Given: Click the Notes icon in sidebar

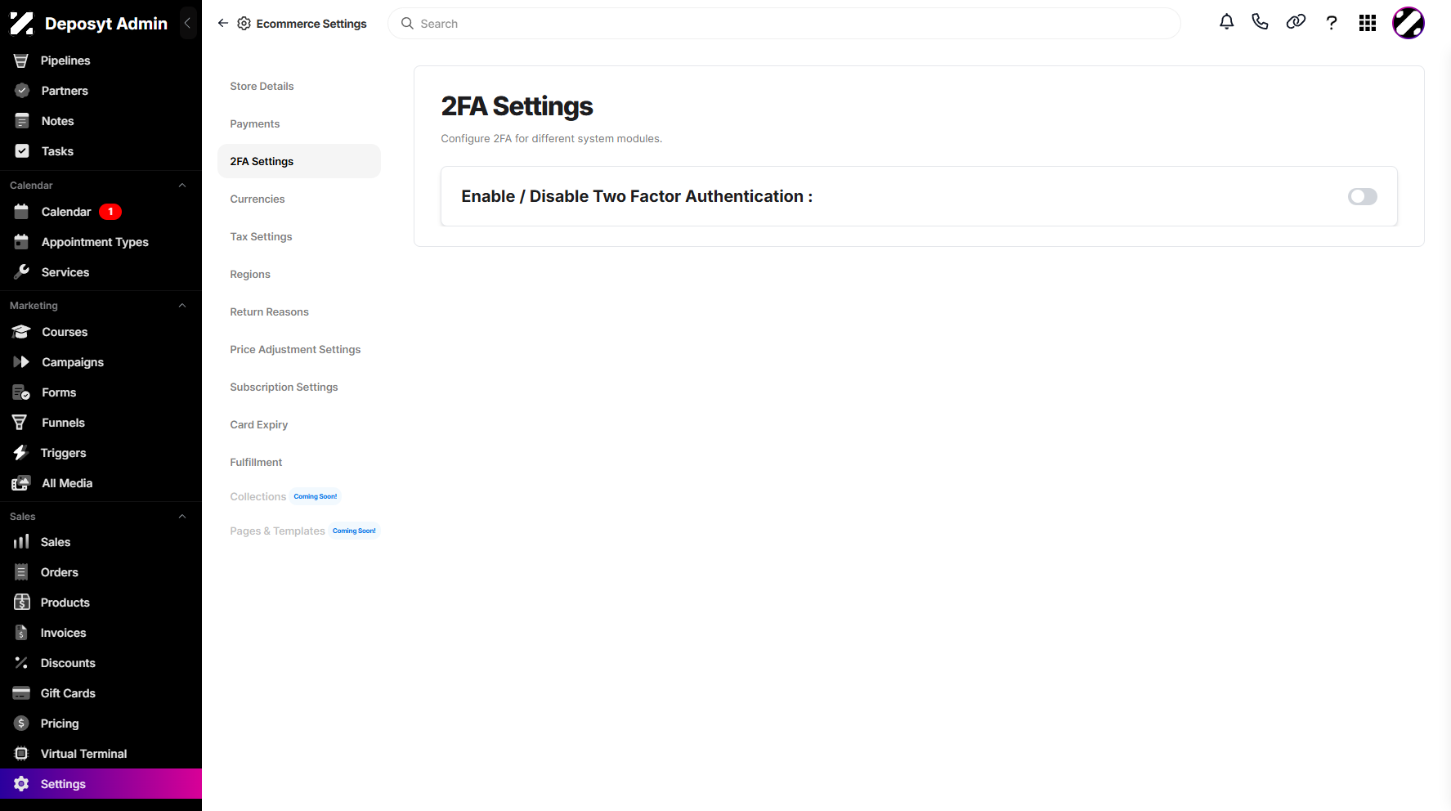Looking at the screenshot, I should tap(22, 121).
